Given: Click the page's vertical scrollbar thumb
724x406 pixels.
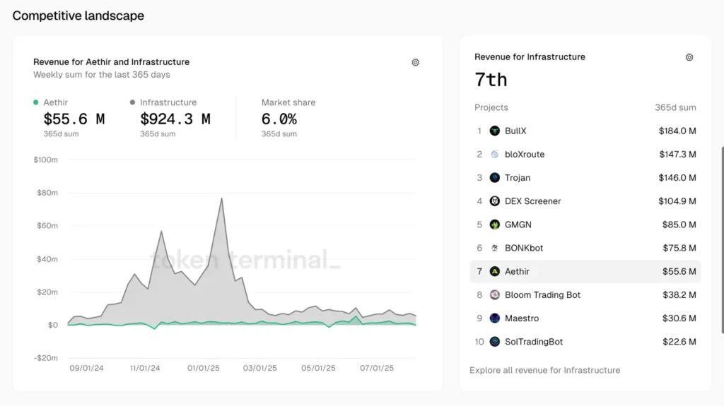Looking at the screenshot, I should (x=722, y=240).
